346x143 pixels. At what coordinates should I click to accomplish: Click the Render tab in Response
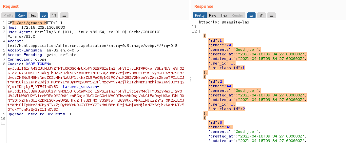[237, 15]
